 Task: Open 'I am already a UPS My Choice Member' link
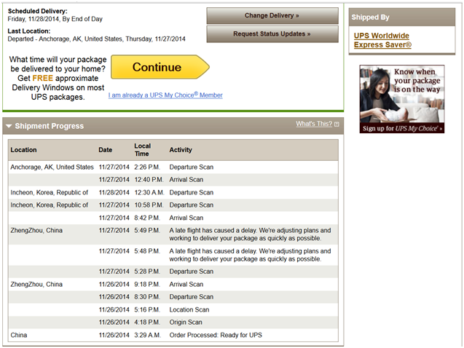(x=165, y=95)
